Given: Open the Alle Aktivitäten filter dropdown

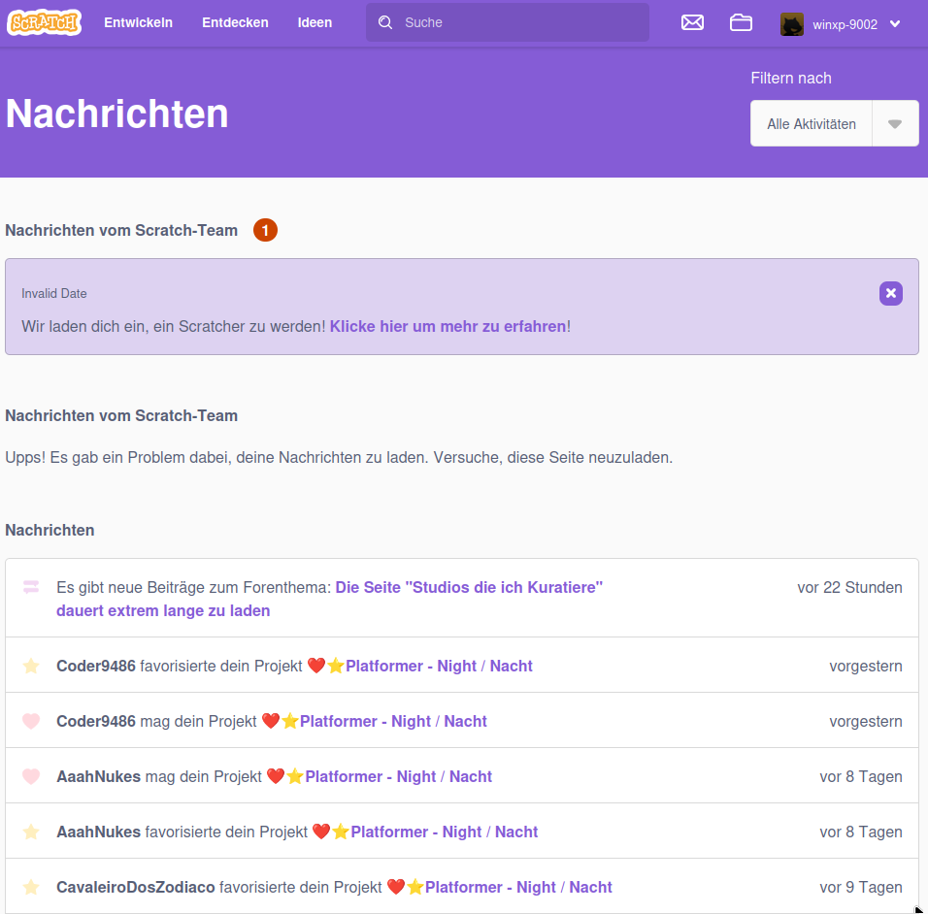Looking at the screenshot, I should (x=812, y=124).
